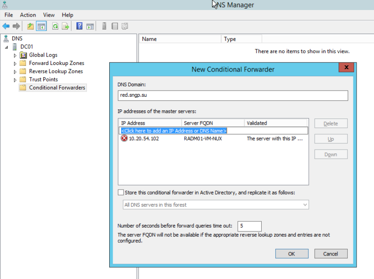This screenshot has width=374, height=279.
Task: Open Help via the blue question-mark icon
Action: (80, 26)
